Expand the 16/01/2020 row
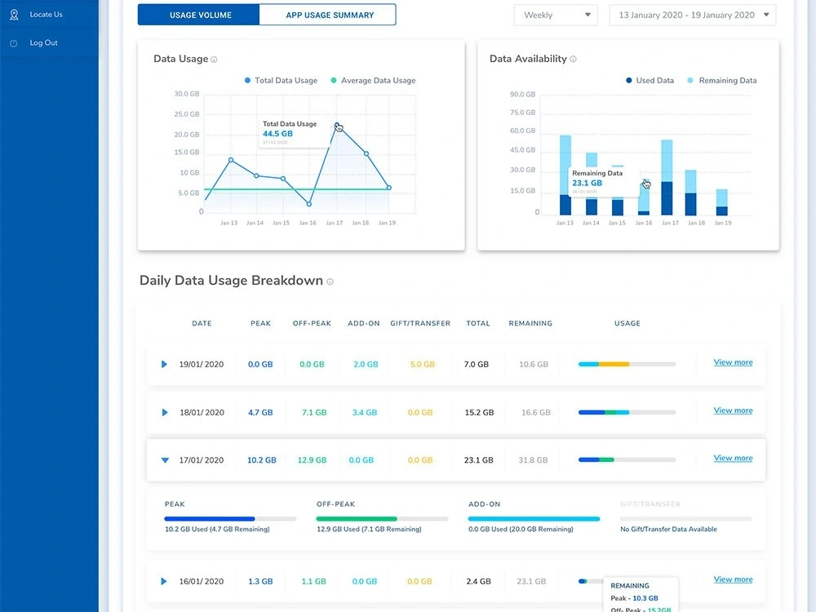This screenshot has width=816, height=612. [164, 581]
